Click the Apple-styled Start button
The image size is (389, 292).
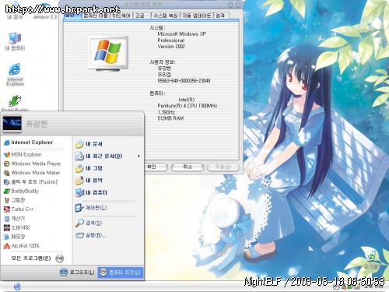[17, 287]
